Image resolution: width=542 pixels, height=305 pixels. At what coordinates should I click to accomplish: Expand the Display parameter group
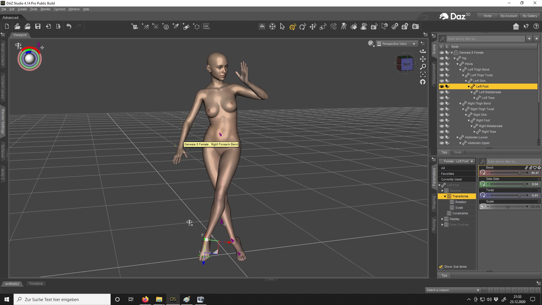442,219
